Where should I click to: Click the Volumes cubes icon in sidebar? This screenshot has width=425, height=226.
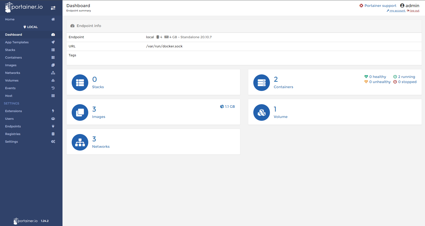point(53,81)
